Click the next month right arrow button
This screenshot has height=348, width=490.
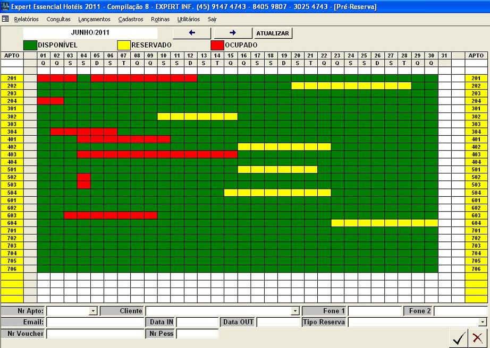click(x=233, y=33)
